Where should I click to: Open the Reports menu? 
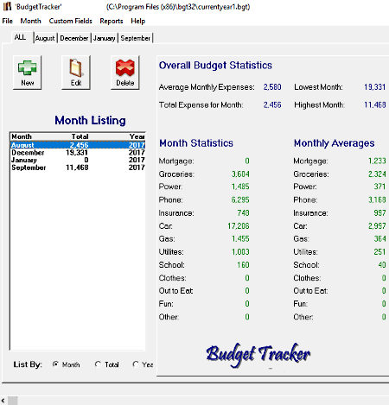[x=112, y=21]
